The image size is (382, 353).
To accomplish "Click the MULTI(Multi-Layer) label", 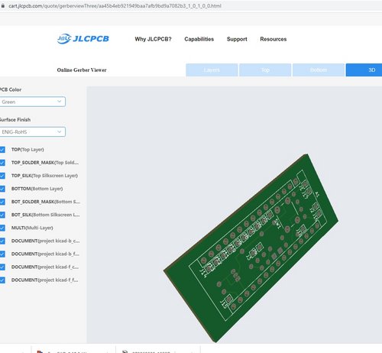I will (32, 228).
